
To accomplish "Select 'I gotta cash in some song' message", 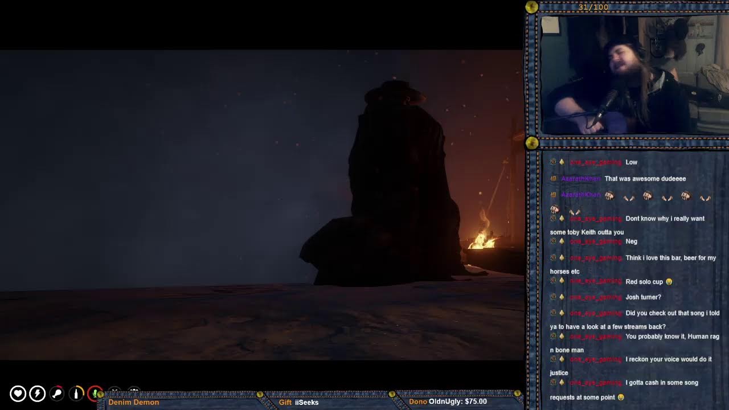I will (x=624, y=390).
